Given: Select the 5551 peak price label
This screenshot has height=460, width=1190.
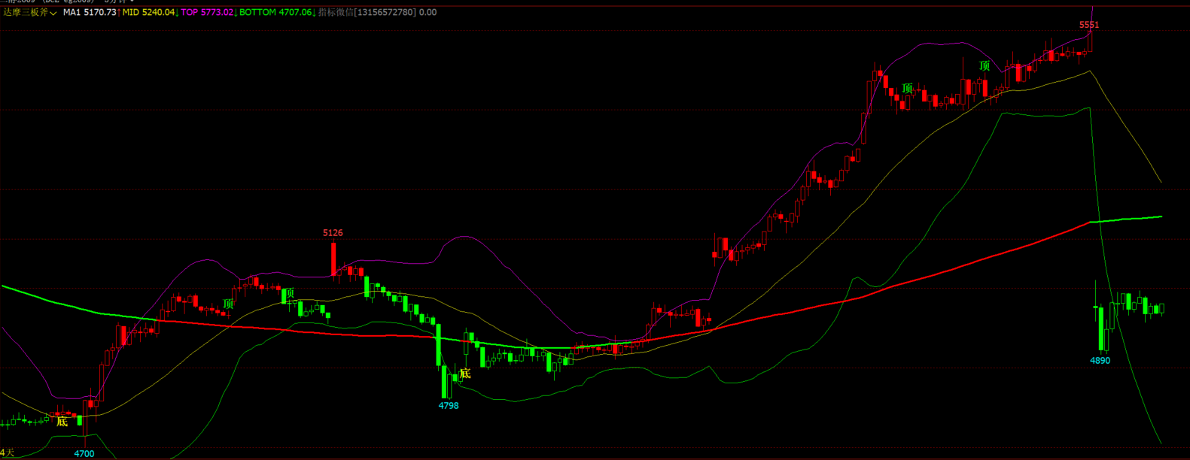Looking at the screenshot, I should pos(1089,25).
